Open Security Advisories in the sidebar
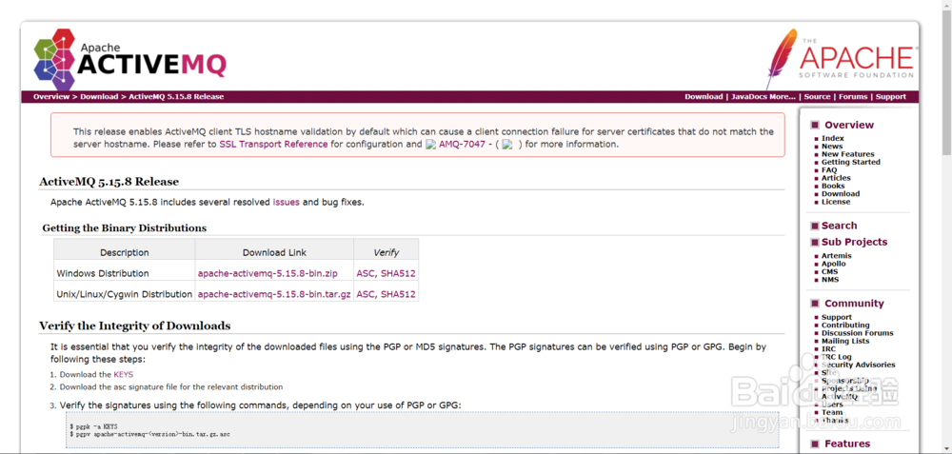 pos(858,365)
